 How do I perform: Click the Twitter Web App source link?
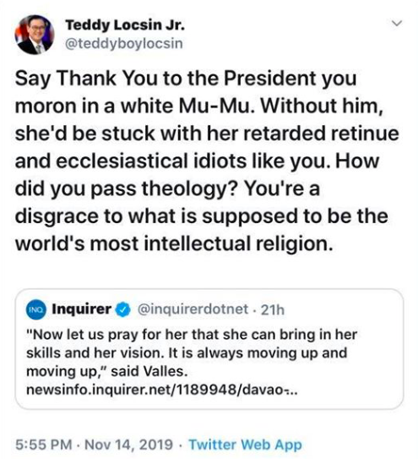tap(245, 445)
